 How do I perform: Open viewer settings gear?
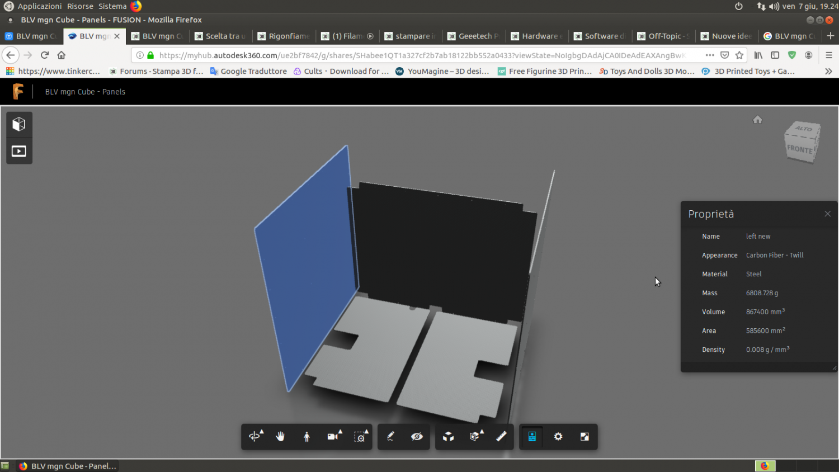tap(558, 437)
